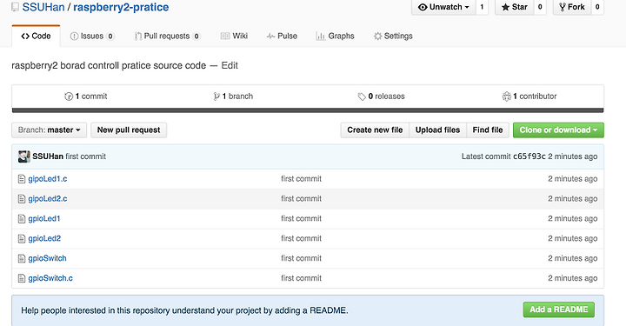View the 0 releases link
This screenshot has height=326, width=626.
pos(382,96)
